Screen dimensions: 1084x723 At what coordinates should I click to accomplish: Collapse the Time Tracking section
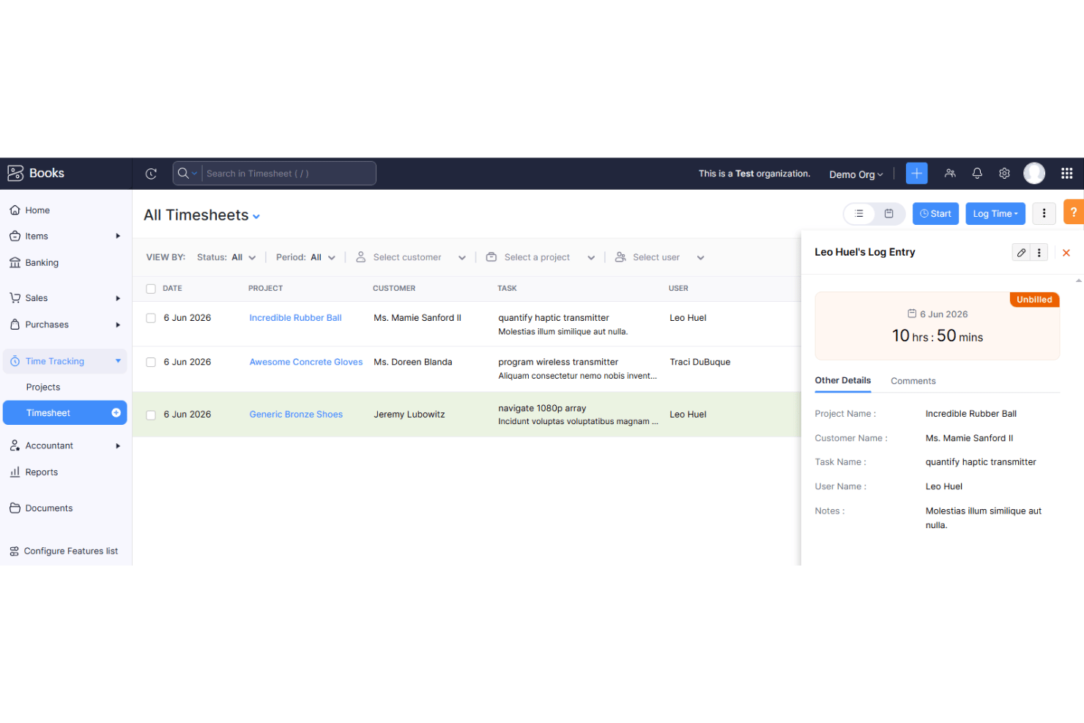tap(118, 361)
